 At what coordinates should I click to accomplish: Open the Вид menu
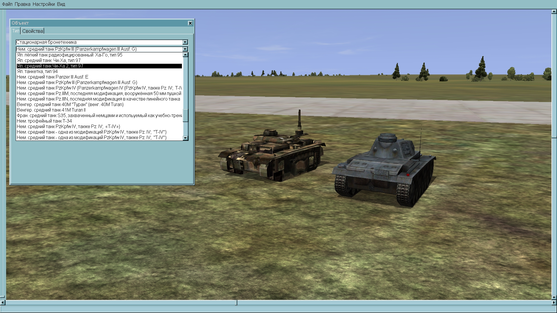(61, 4)
